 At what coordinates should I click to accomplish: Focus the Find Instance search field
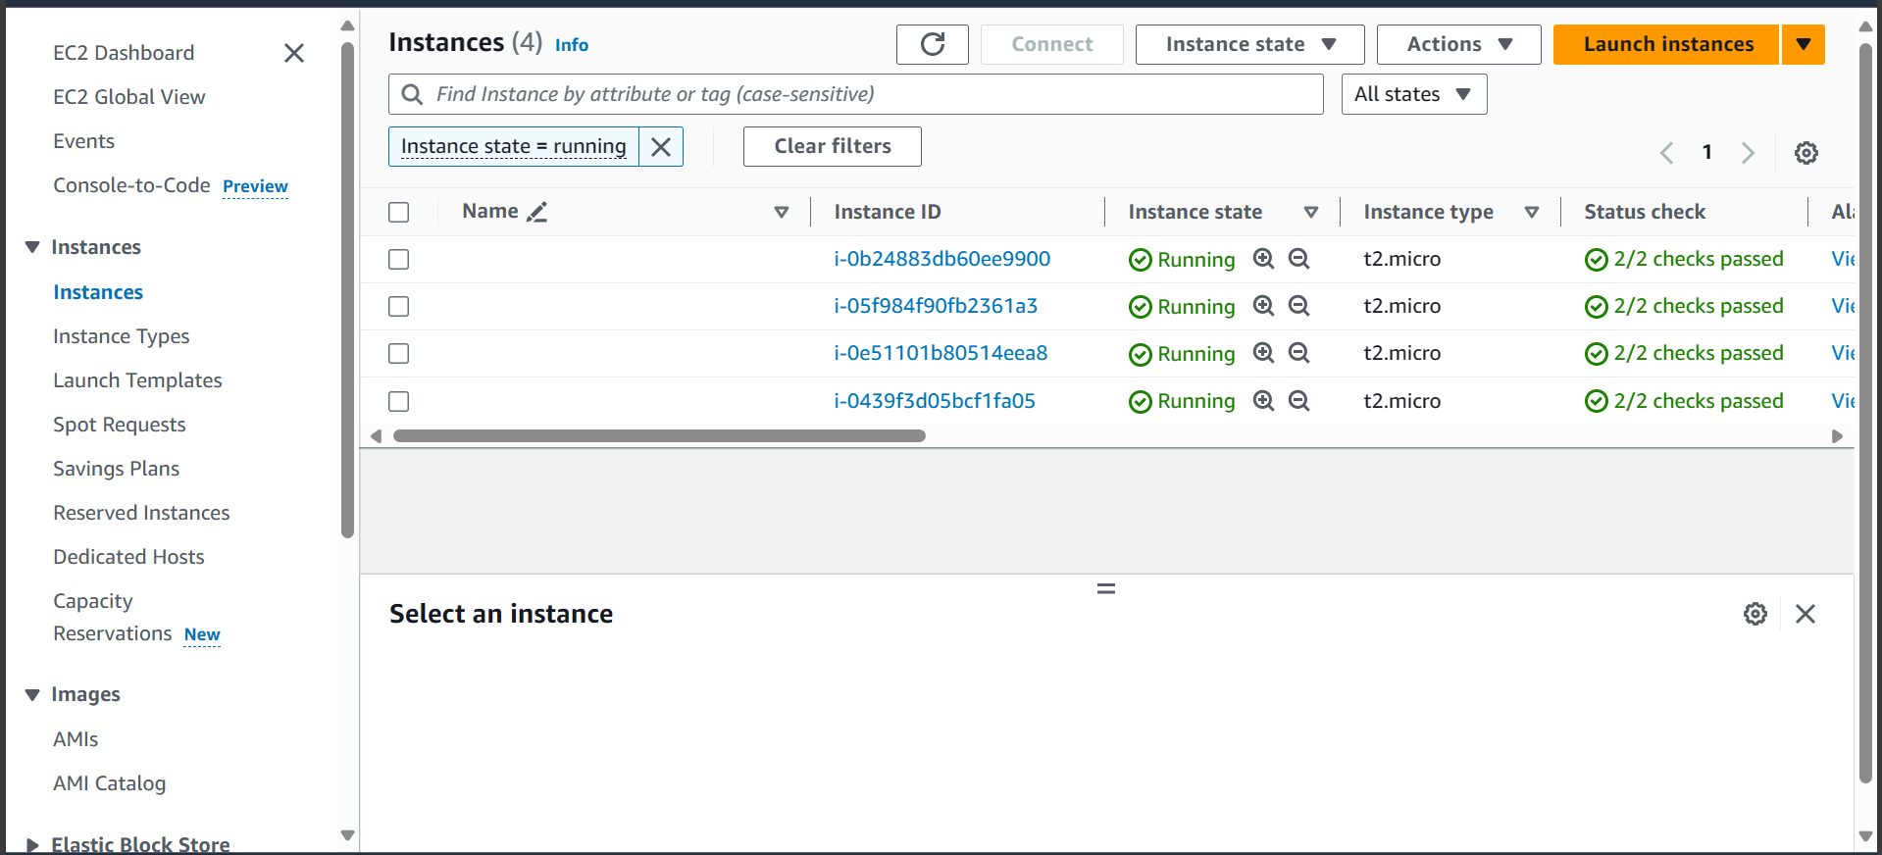[856, 94]
